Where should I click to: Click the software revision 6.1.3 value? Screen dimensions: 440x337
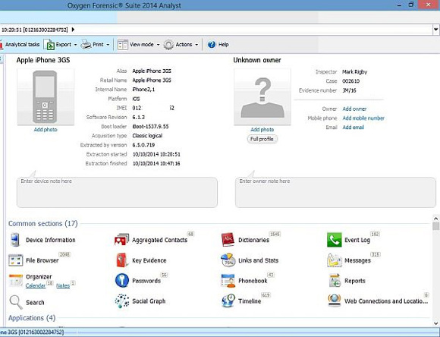click(139, 117)
